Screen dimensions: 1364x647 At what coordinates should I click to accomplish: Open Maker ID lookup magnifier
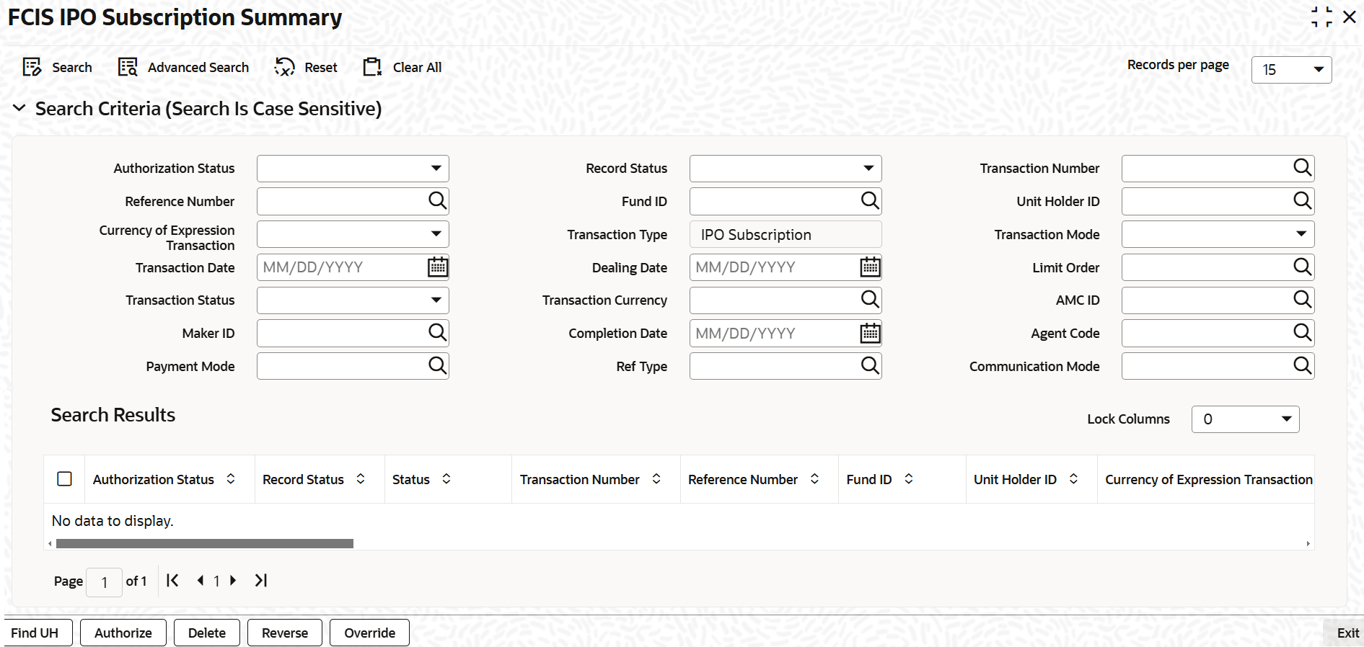[x=437, y=333]
